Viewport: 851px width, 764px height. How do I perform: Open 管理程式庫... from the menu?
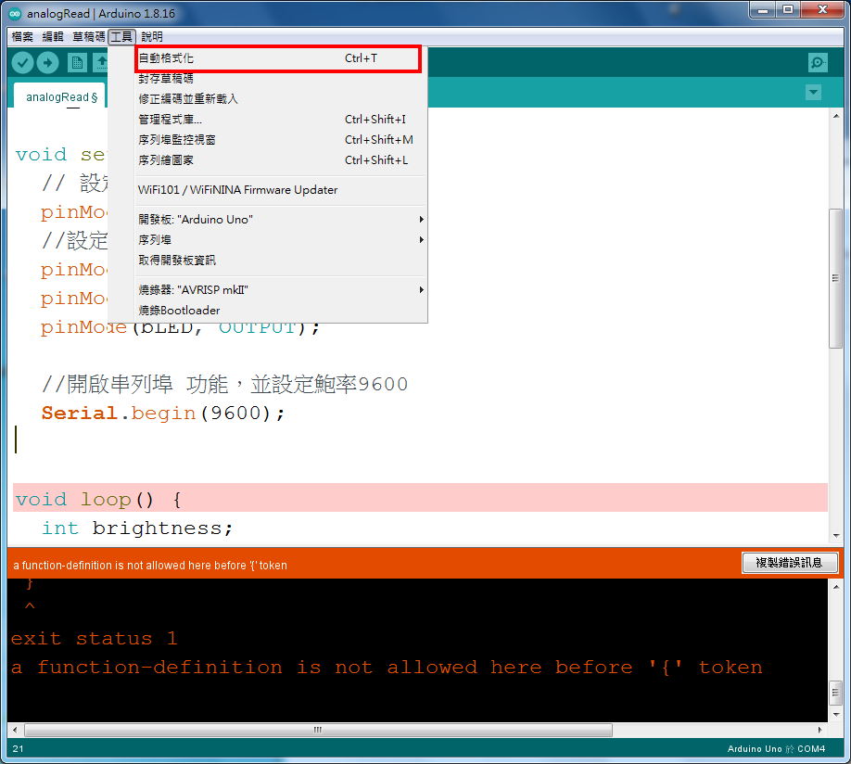point(281,120)
